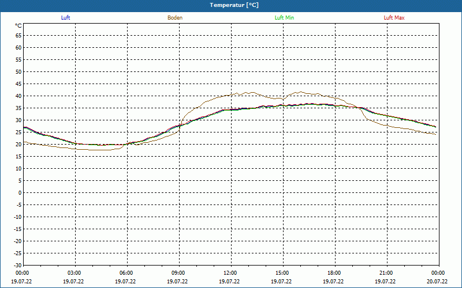This screenshot has height=288, width=462.
Task: Click the 20.07.22 date label
Action: [x=437, y=281]
